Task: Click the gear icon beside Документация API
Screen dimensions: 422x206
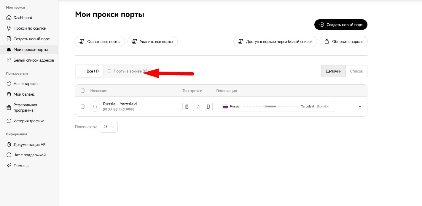Action: [x=9, y=144]
